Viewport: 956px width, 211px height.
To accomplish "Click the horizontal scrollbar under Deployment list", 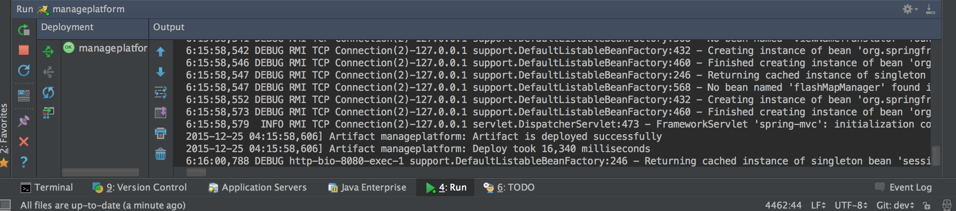I will (x=100, y=172).
